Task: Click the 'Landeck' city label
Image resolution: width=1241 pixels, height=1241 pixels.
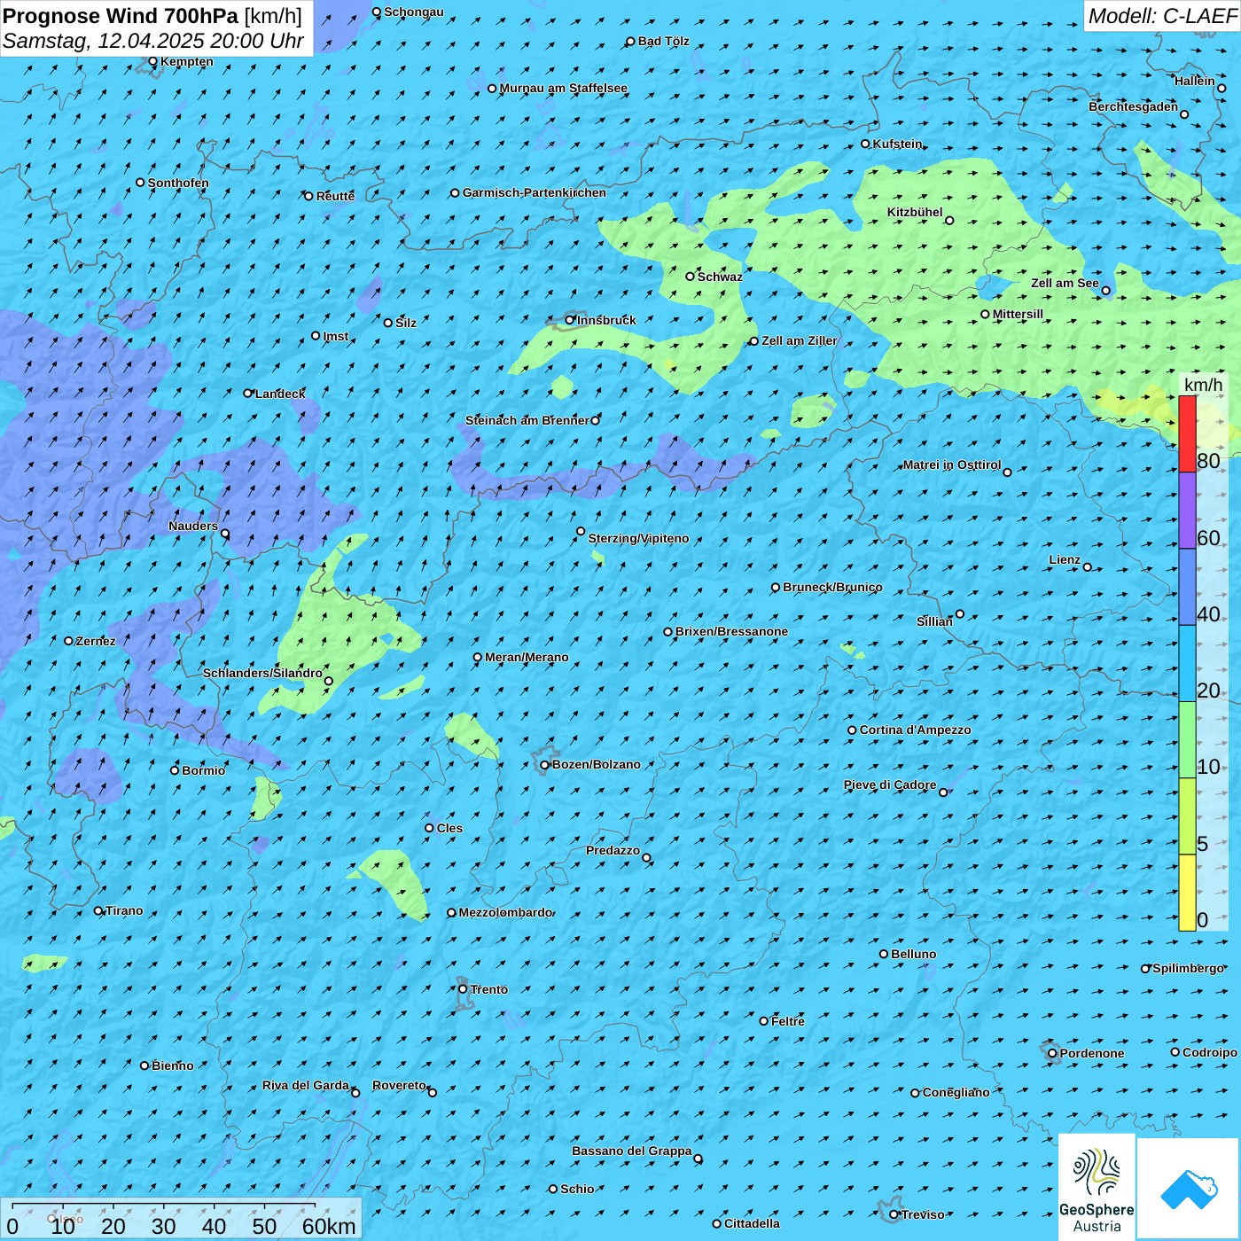Action: coord(280,394)
